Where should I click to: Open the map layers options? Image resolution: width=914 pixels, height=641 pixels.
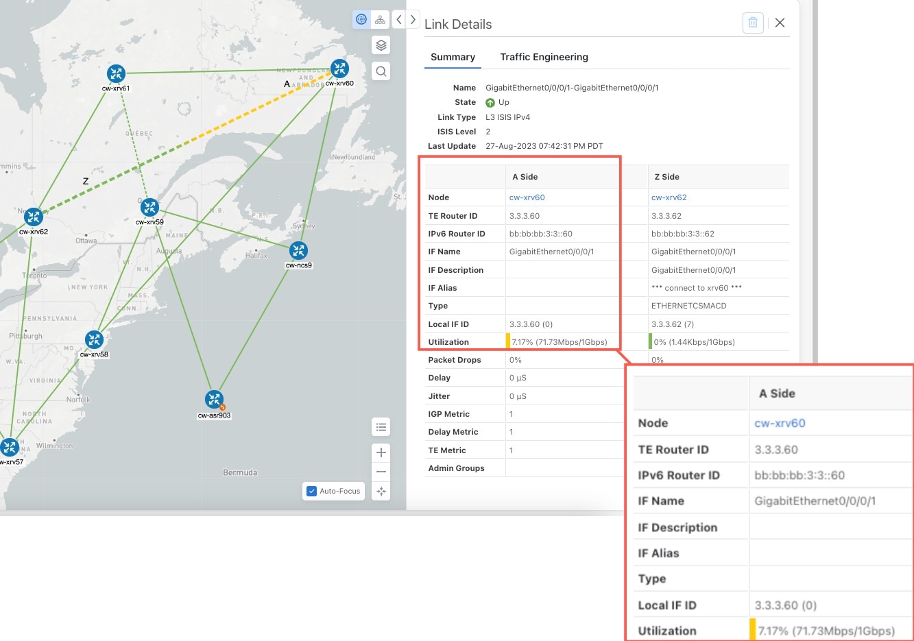(x=381, y=45)
